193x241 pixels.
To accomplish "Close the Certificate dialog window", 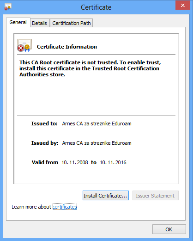I will click(x=182, y=6).
